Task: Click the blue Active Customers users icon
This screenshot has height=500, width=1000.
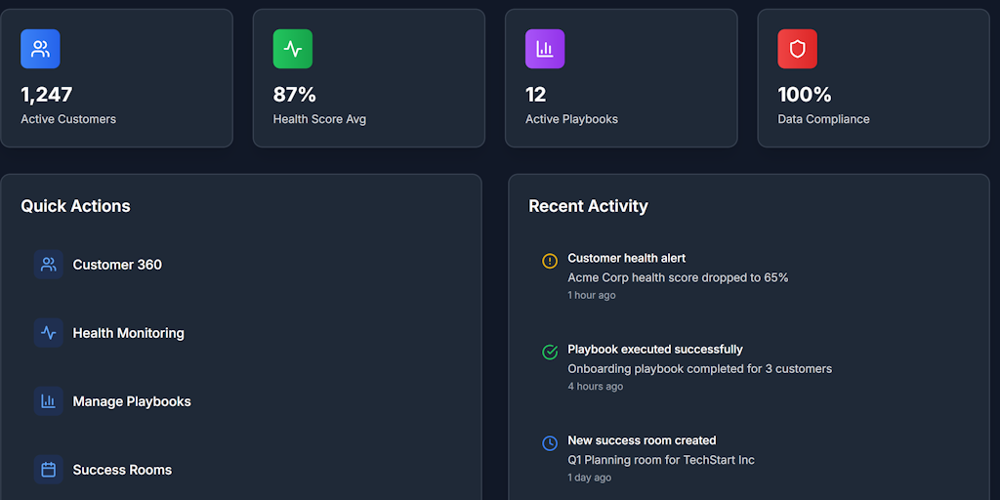Action: click(x=40, y=49)
